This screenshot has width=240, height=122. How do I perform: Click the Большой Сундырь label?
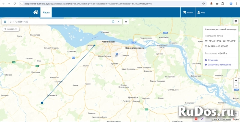[51, 48]
